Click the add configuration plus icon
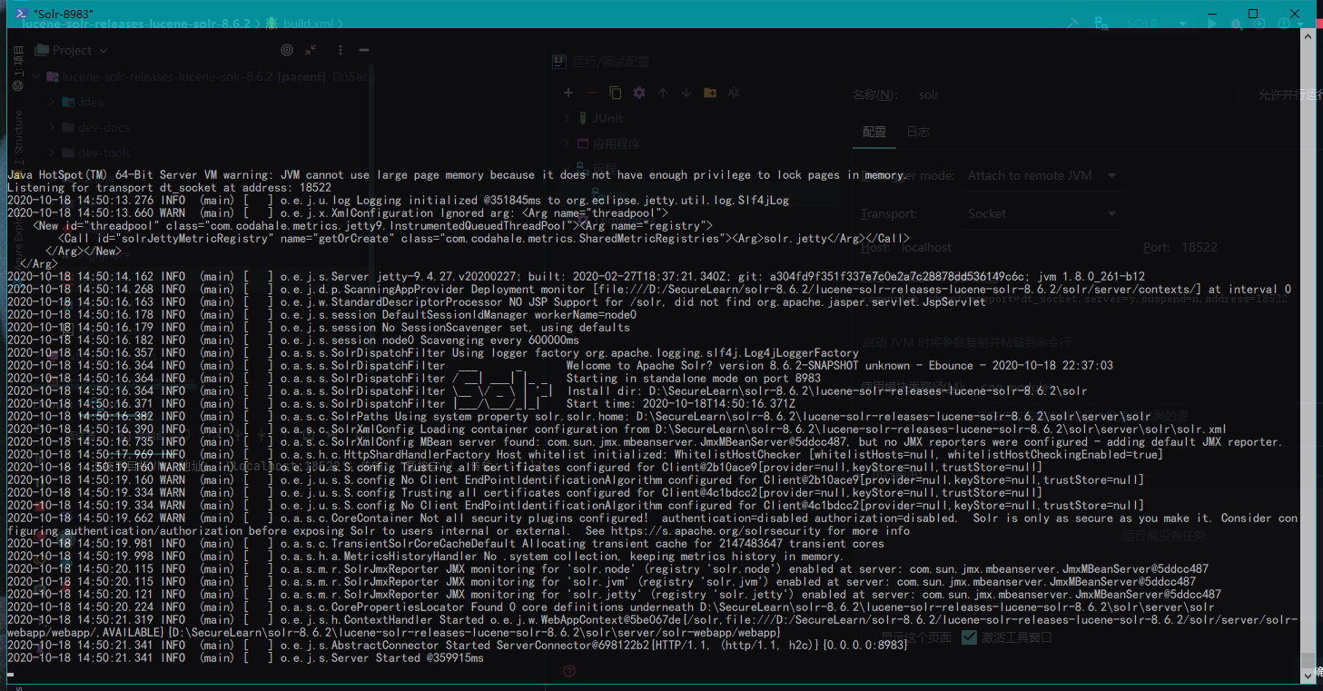 (x=568, y=93)
